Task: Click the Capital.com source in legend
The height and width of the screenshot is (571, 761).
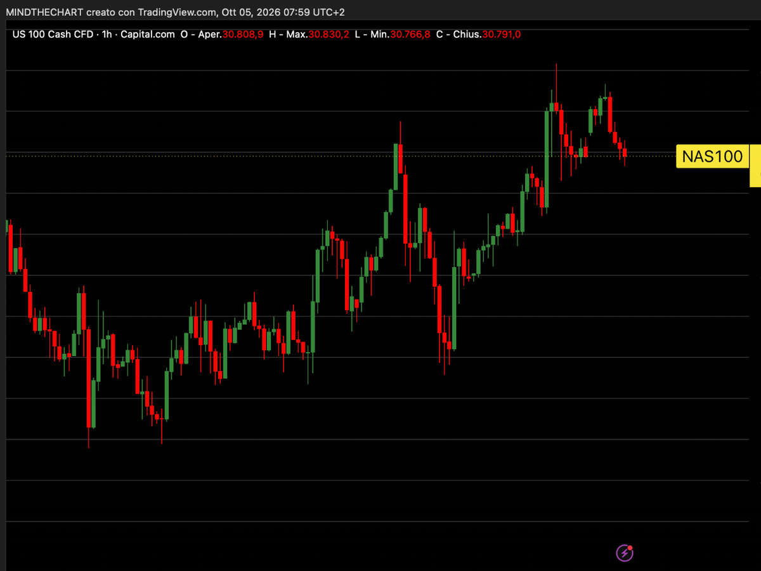Action: point(146,34)
